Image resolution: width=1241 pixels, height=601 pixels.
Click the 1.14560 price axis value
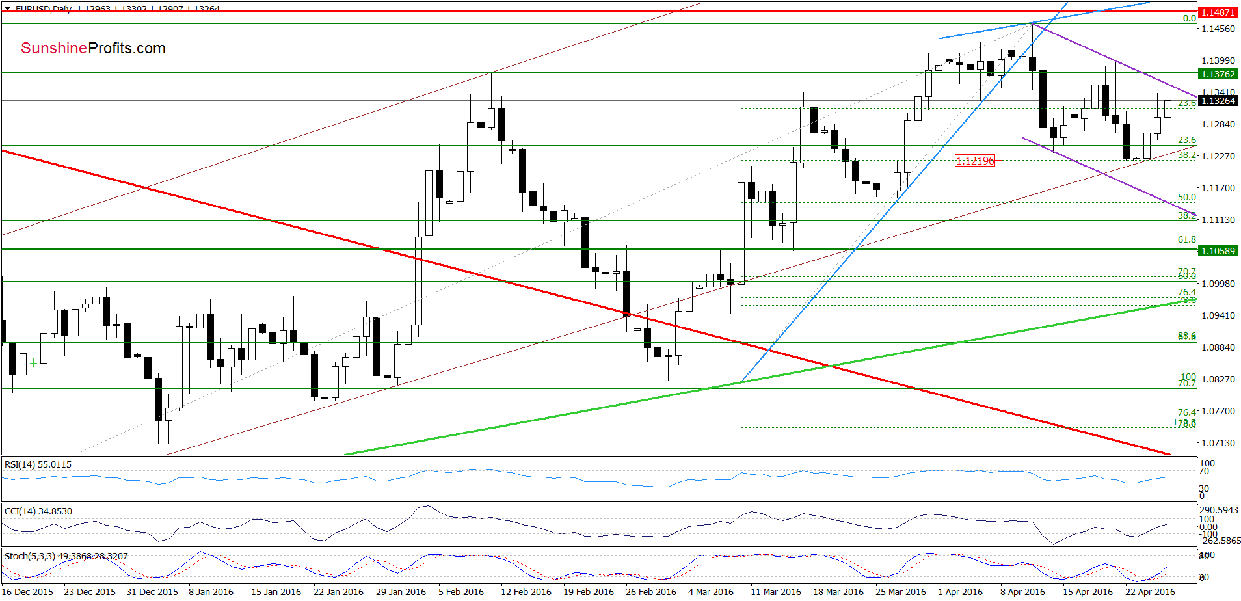point(1218,29)
